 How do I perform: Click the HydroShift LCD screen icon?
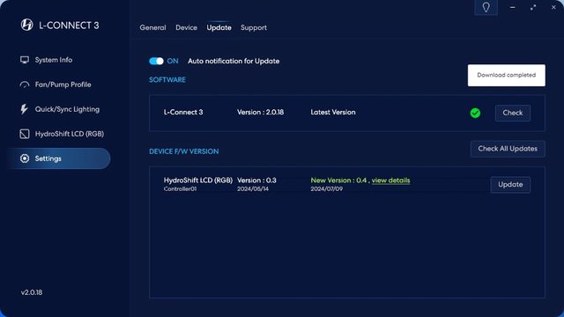(25, 134)
